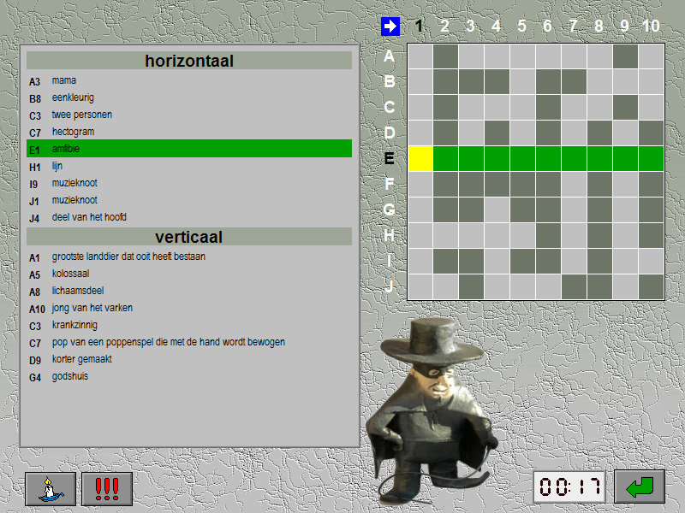Select horizontal clue A3 mama
This screenshot has width=685, height=513.
(x=189, y=80)
